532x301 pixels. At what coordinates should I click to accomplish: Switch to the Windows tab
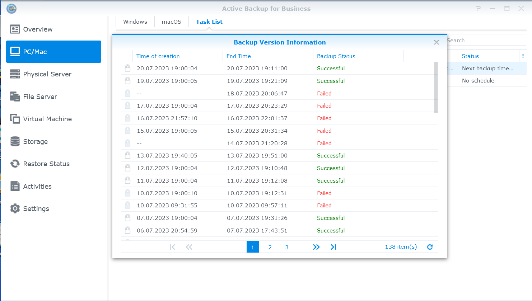click(x=135, y=22)
